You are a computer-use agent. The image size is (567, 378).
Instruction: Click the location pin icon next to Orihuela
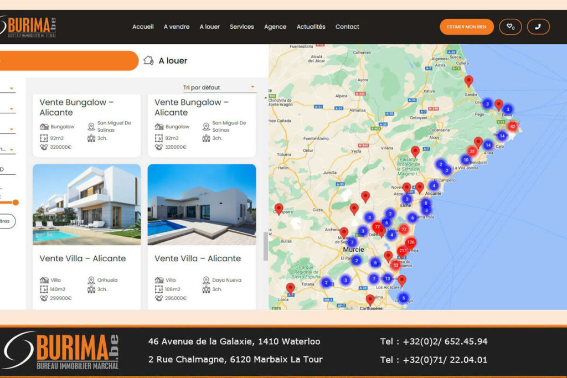(x=91, y=280)
